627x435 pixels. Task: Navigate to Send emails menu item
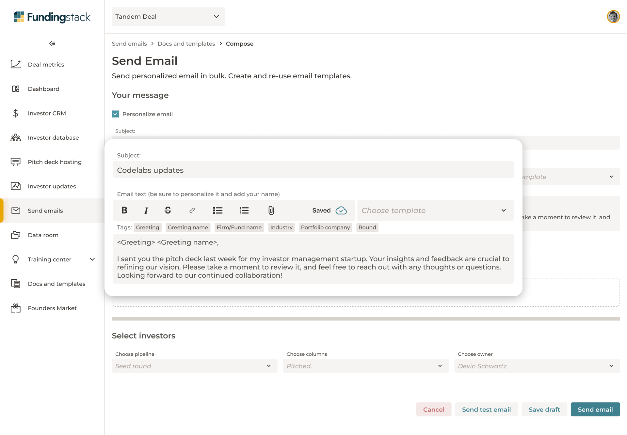tap(46, 210)
